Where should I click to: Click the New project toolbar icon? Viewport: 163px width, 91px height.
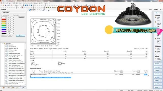click(2, 5)
